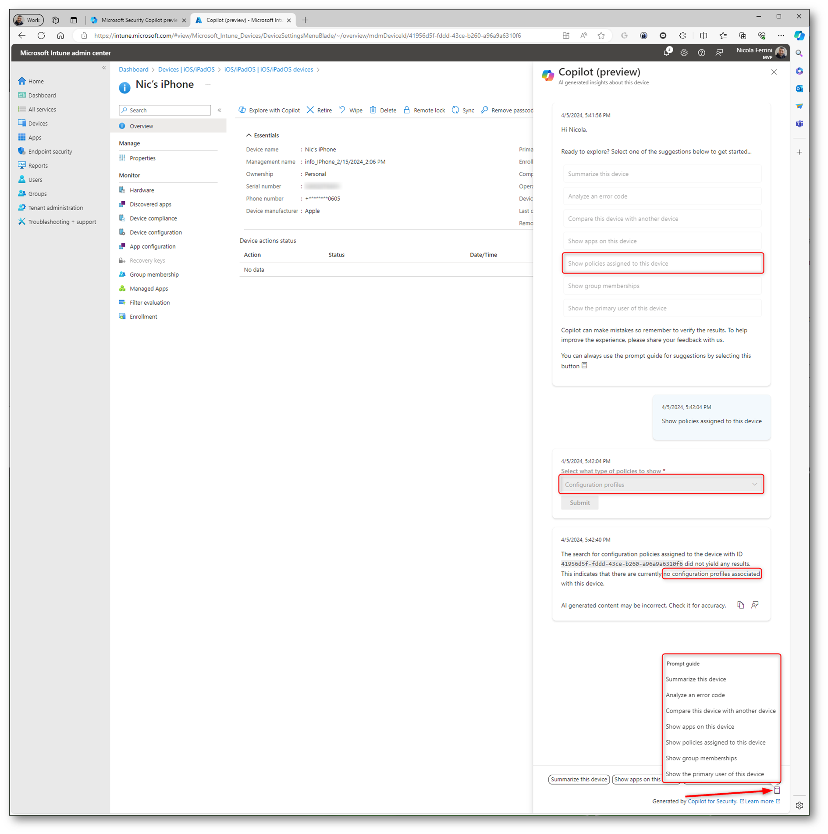
Task: Click Summarize this device chip at bottom
Action: [579, 779]
